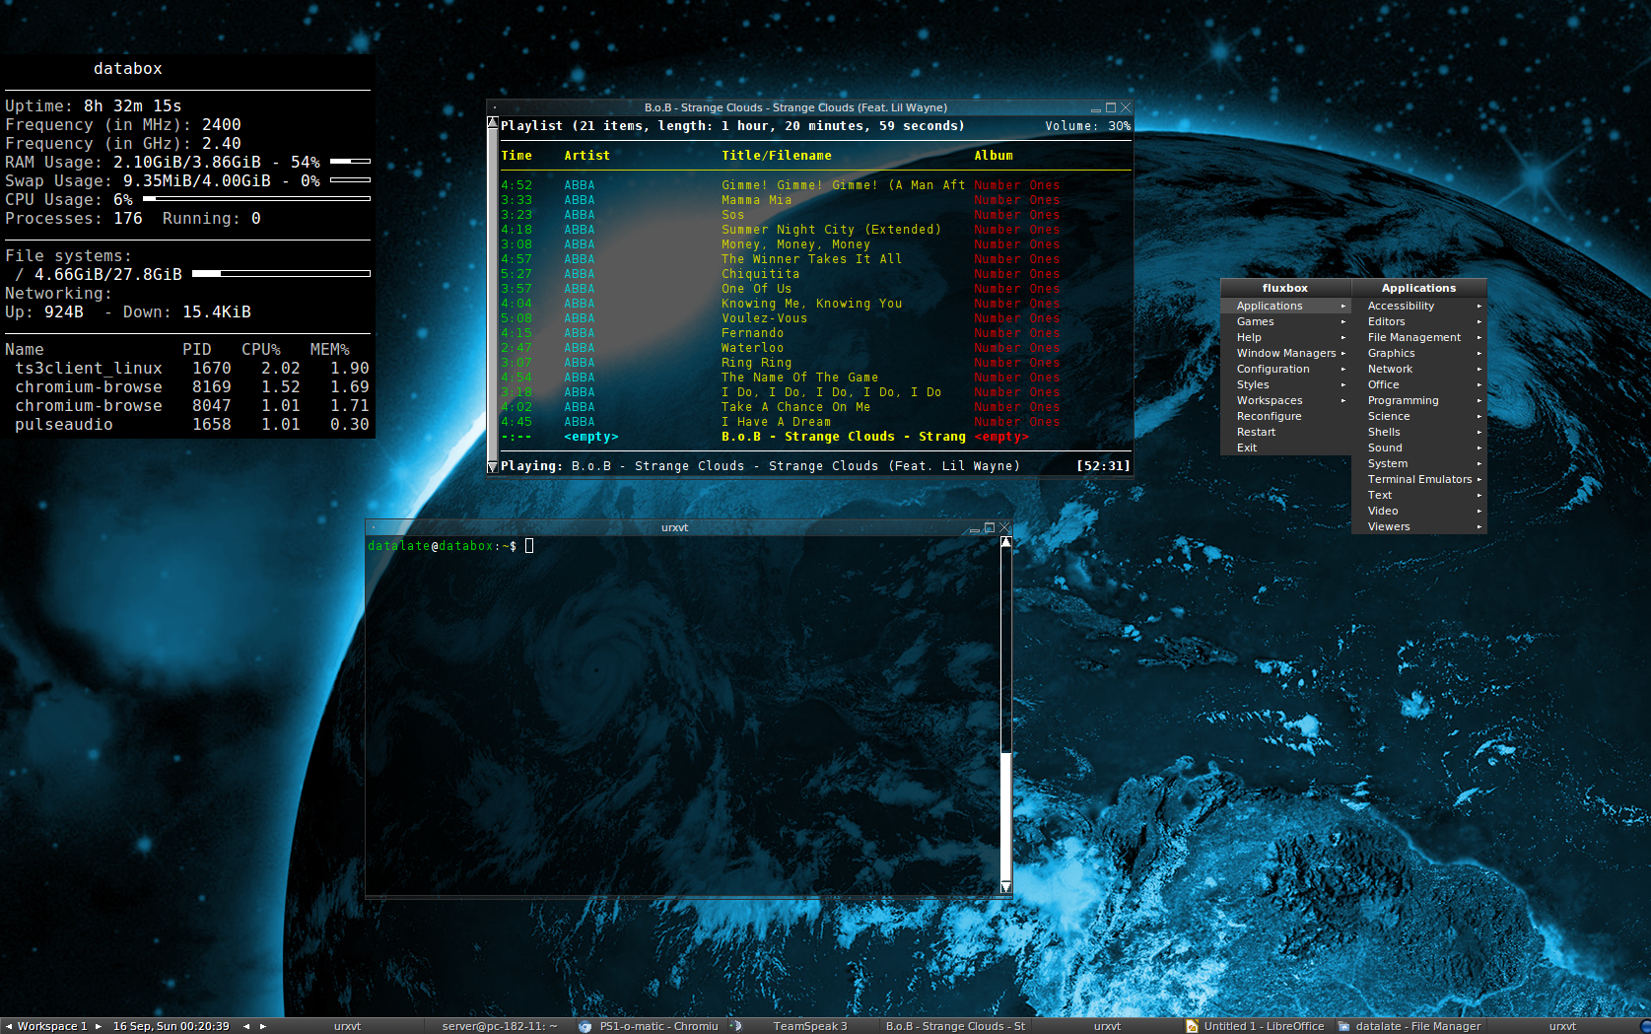
Task: Click the urxvt terminal prompt input area
Action: coord(529,545)
